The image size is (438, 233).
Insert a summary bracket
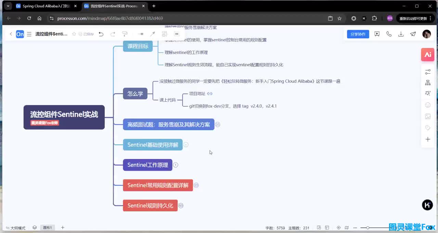[164, 34]
